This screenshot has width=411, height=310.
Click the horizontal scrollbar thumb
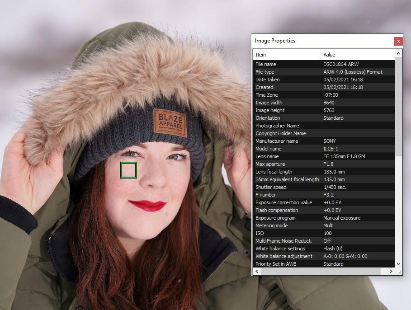coord(321,272)
